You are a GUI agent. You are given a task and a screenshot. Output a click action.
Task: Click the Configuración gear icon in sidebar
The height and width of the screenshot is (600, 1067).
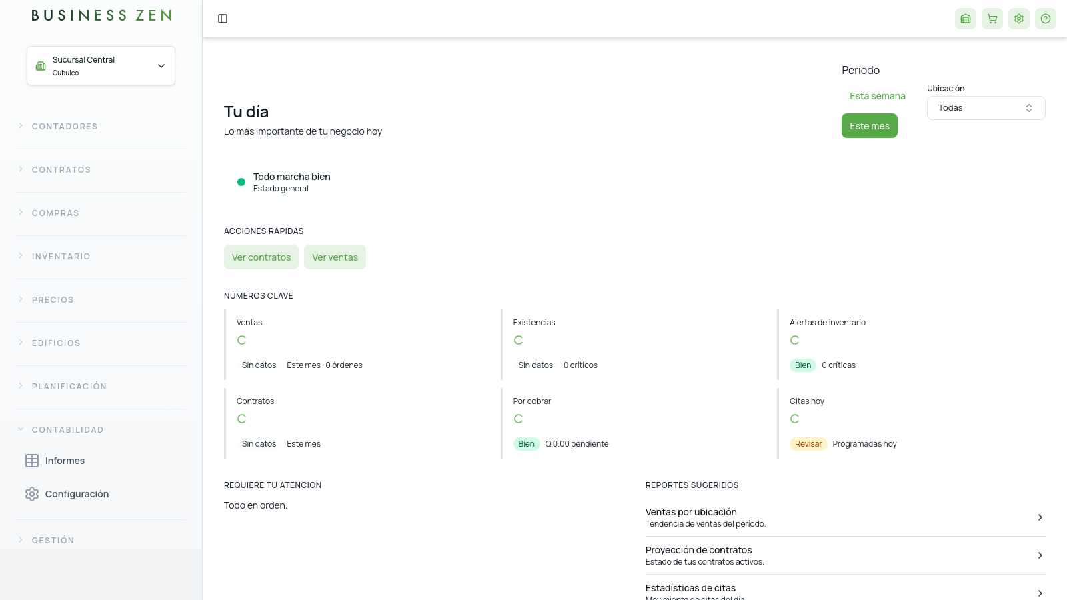pos(32,494)
